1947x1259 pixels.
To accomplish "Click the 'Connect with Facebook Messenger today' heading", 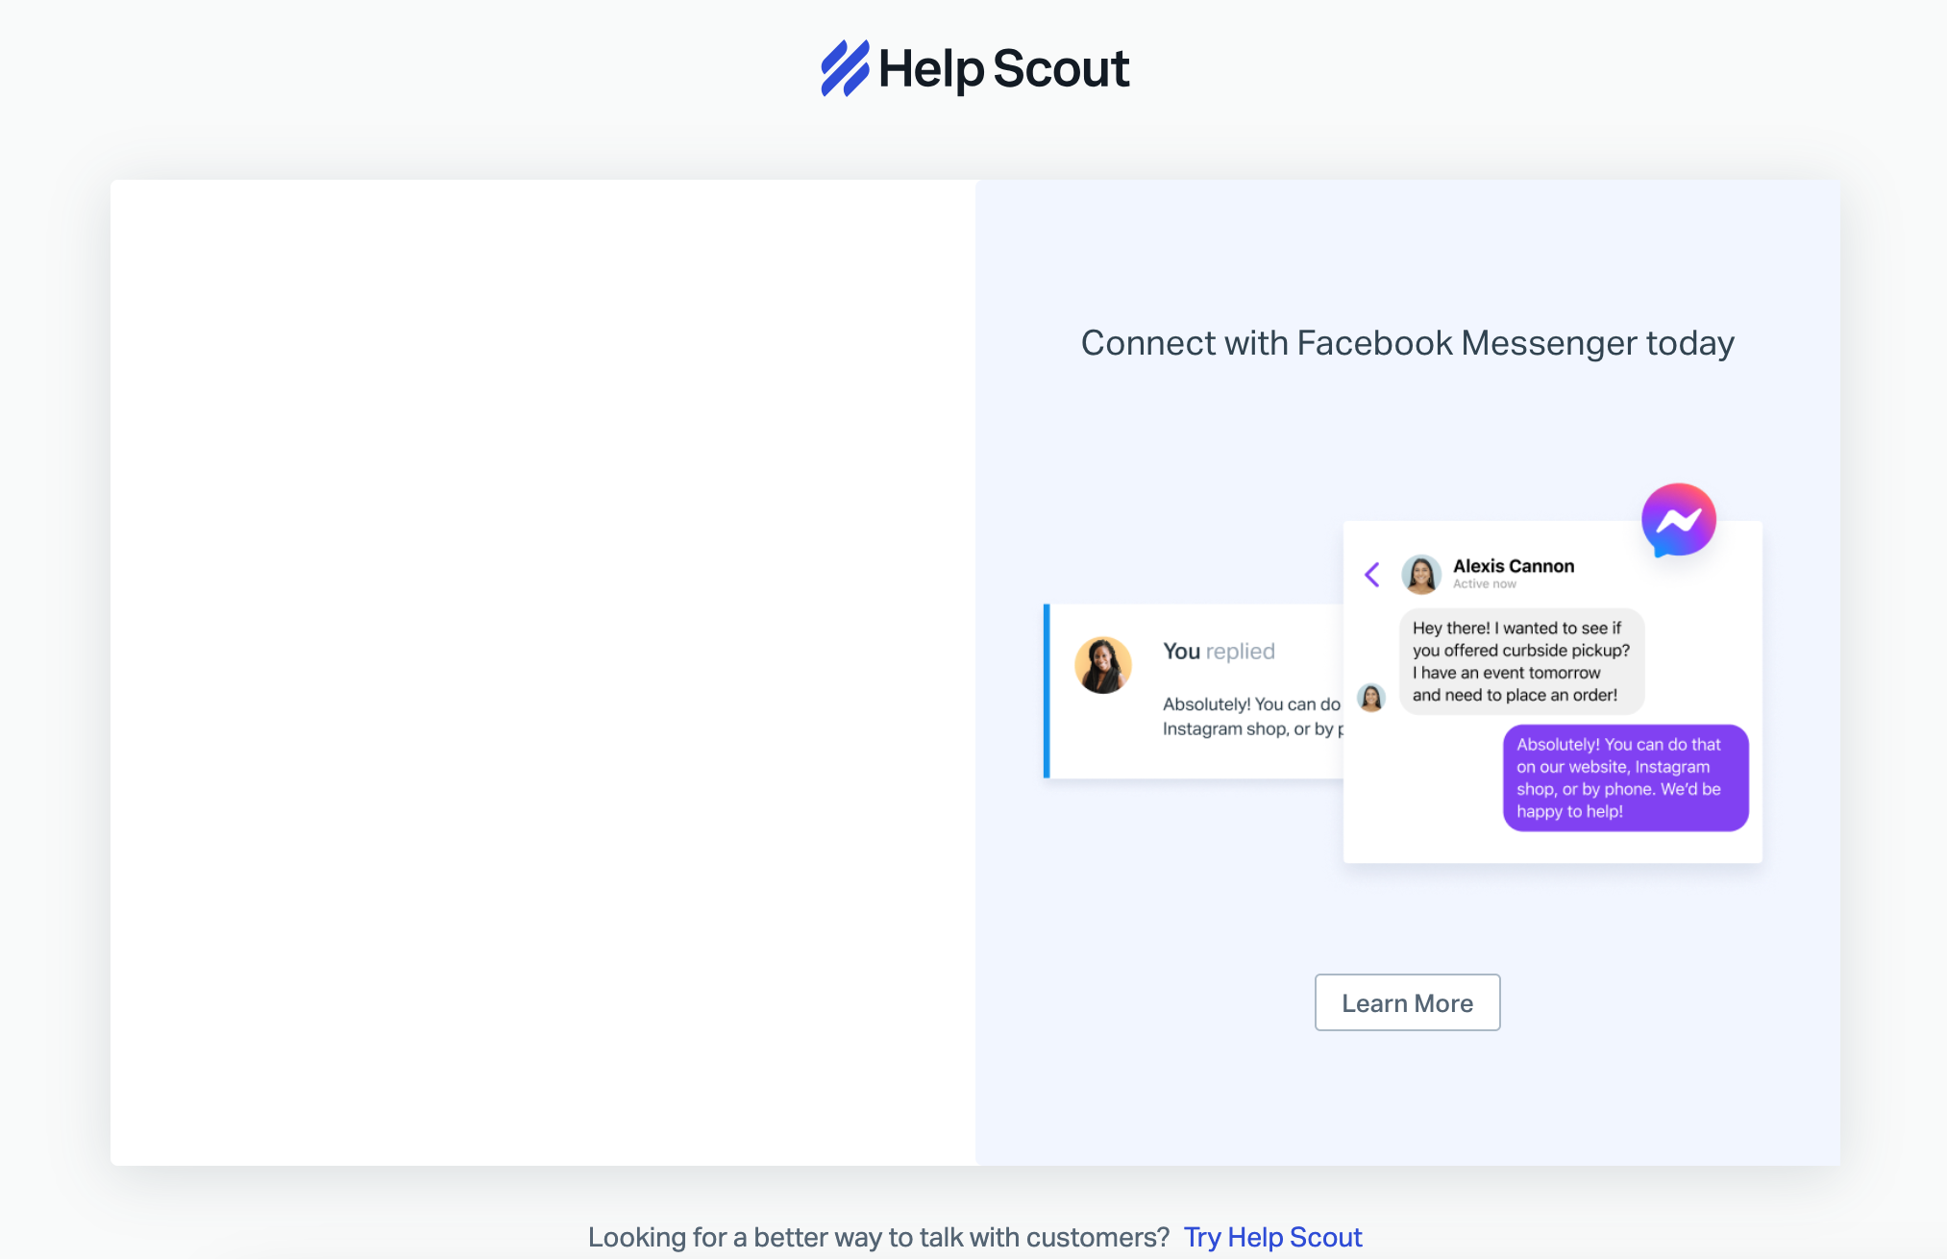I will pyautogui.click(x=1407, y=343).
